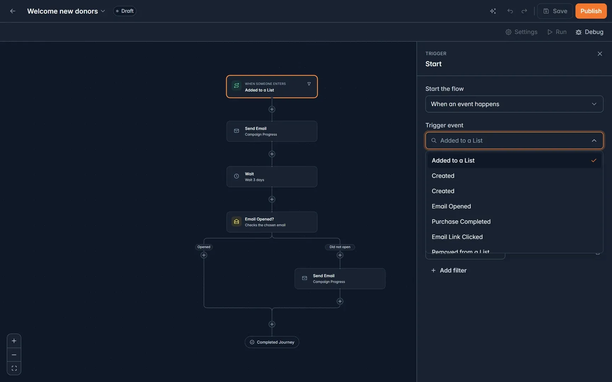612x382 pixels.
Task: Zoom in on the canvas
Action: 14,341
